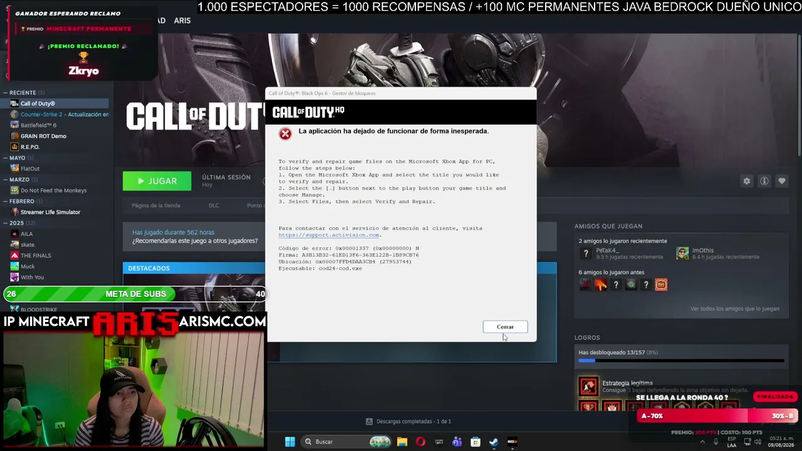Open the DLC tab
The width and height of the screenshot is (802, 451).
point(214,205)
